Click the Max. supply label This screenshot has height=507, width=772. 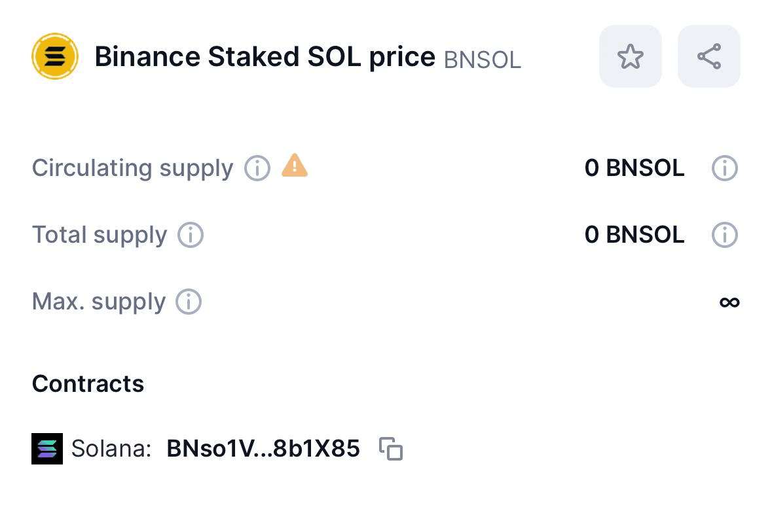click(x=98, y=302)
